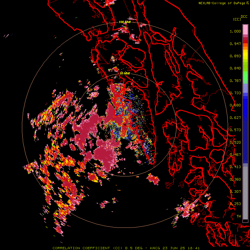Click the TH threshold label on the color bar
Viewport: 250px width, 250px height.
click(239, 216)
